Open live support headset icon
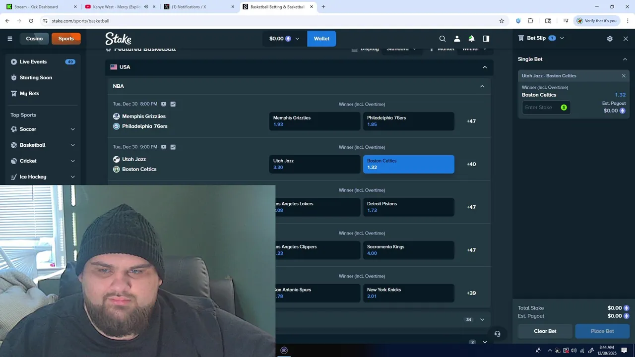 [498, 334]
